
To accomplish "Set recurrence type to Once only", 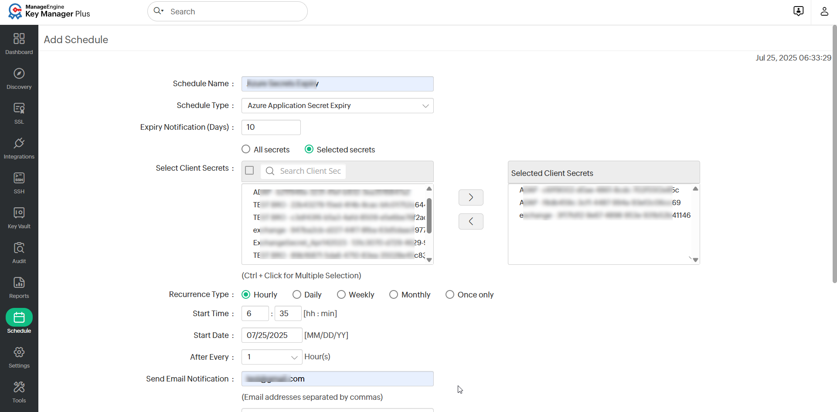I will pos(450,294).
